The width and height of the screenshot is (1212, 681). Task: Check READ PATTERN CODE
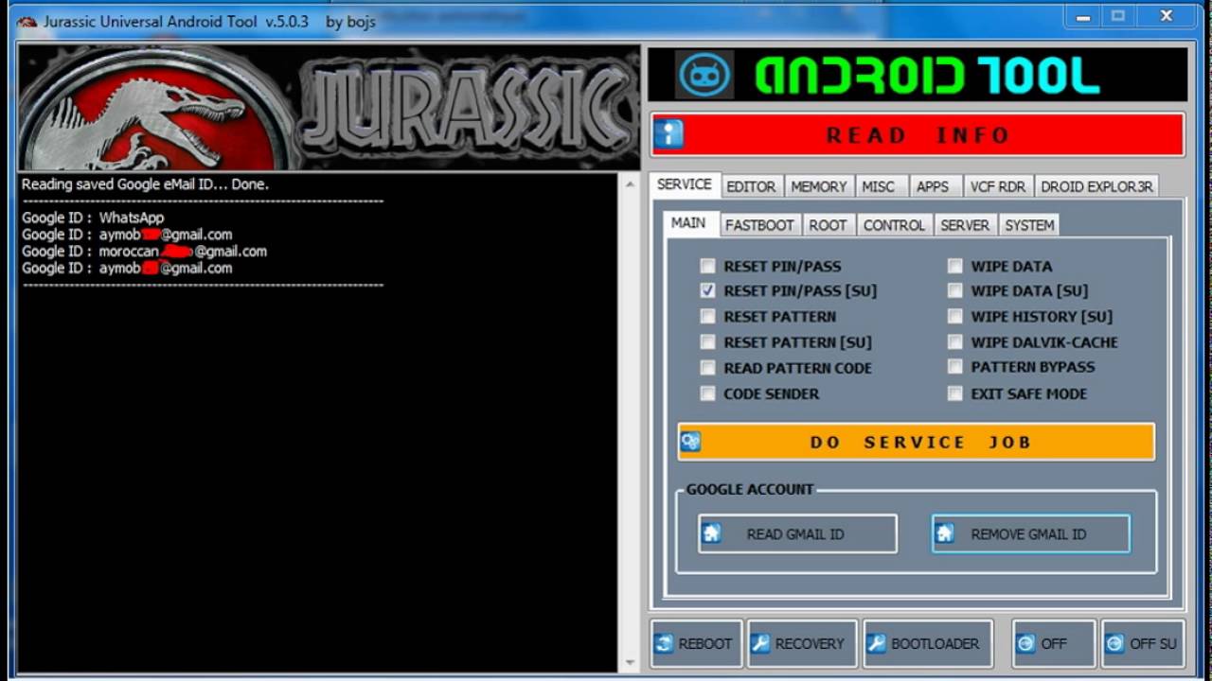pos(707,367)
